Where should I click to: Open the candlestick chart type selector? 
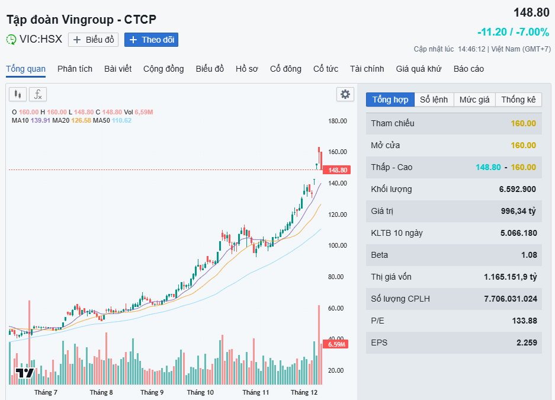[18, 94]
